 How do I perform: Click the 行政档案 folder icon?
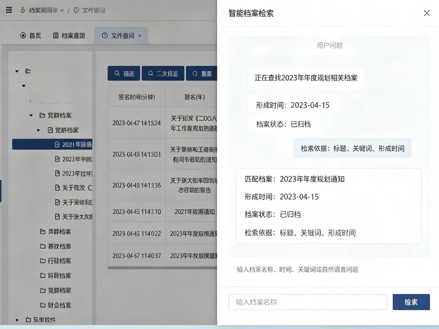[43, 261]
